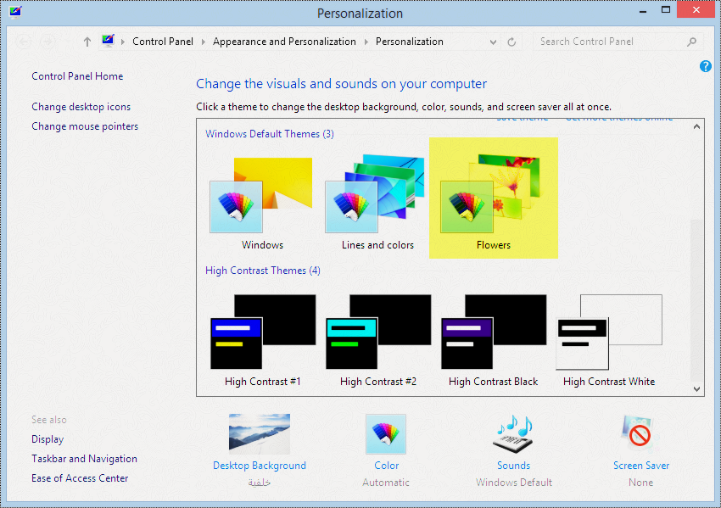Screen dimensions: 721x508
Task: Go to Control Panel Home
Action: [x=77, y=76]
